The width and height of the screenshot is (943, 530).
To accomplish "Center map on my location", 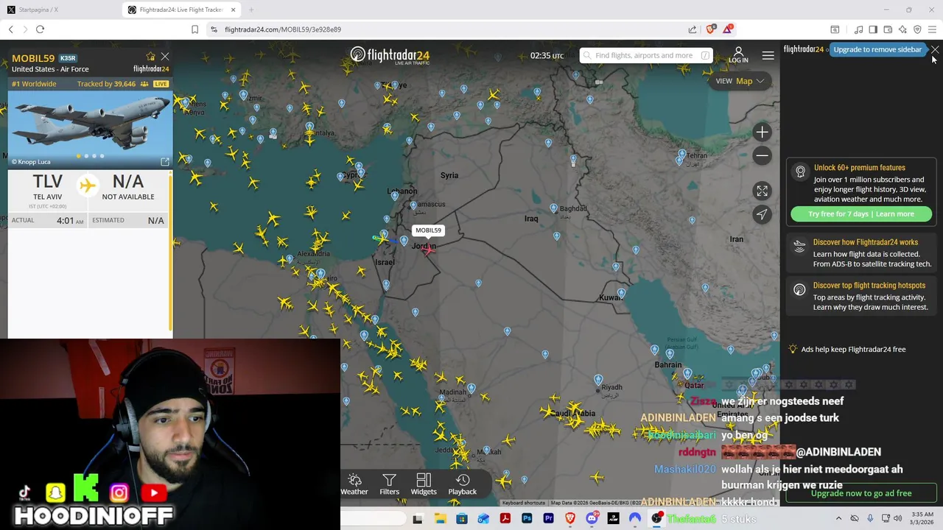I will point(762,214).
